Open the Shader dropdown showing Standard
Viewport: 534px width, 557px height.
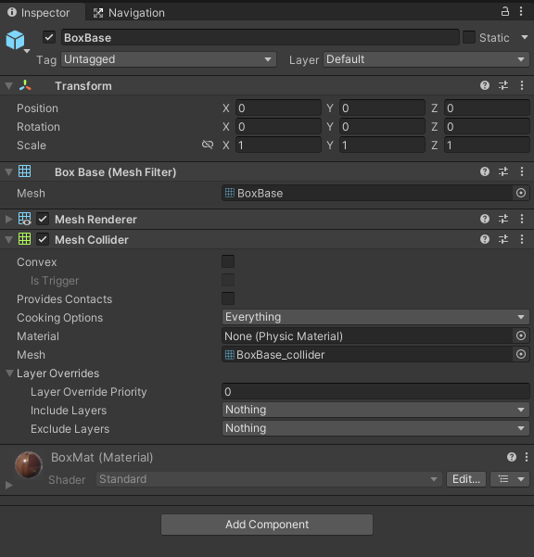tap(269, 479)
